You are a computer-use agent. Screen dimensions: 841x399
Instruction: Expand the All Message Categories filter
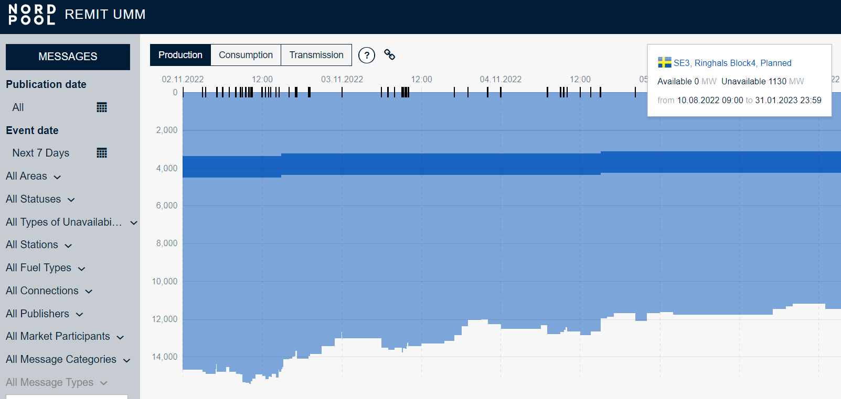tap(68, 360)
